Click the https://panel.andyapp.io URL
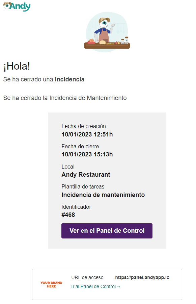The height and width of the screenshot is (304, 196). (142, 277)
